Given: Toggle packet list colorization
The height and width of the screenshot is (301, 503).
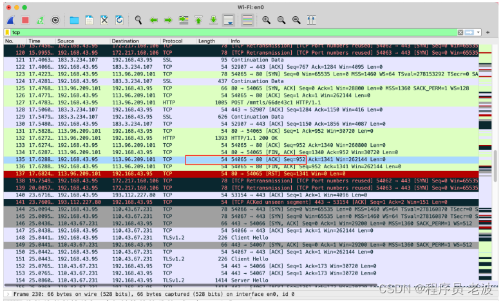Looking at the screenshot, I should pos(247,20).
